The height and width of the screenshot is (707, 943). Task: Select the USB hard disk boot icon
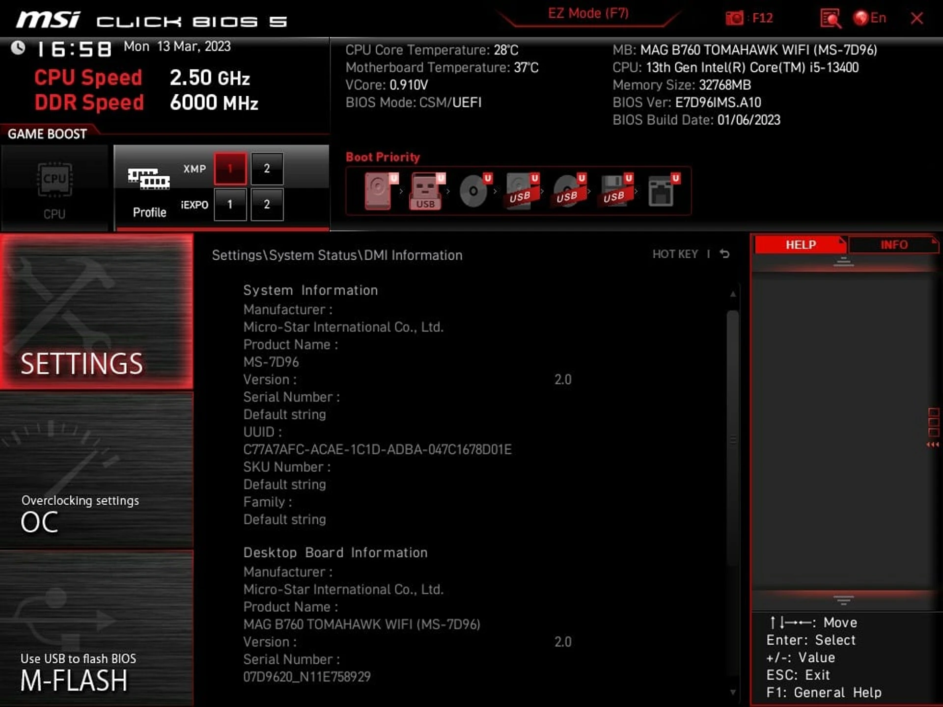click(x=521, y=191)
